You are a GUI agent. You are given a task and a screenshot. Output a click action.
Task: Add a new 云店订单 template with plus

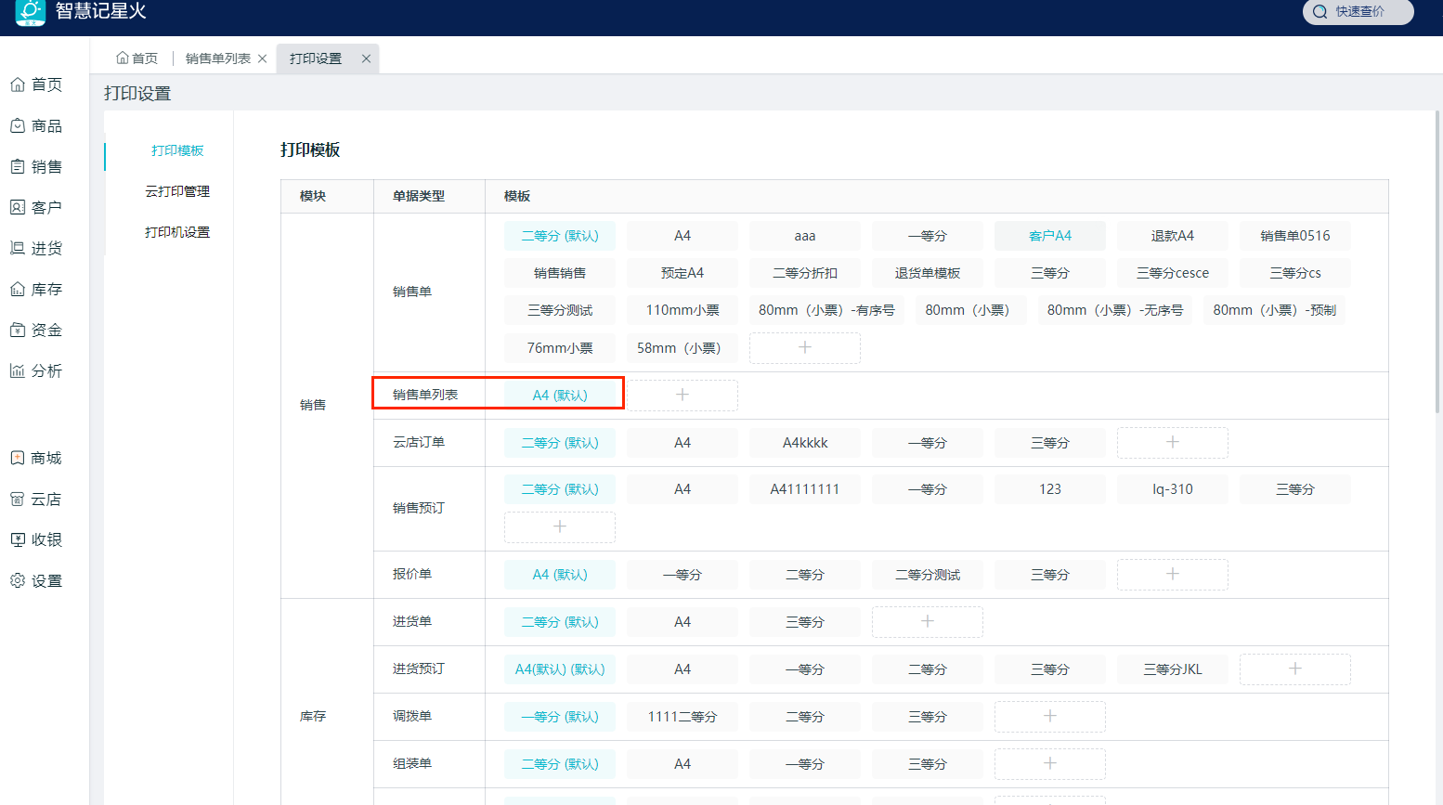coord(1173,442)
